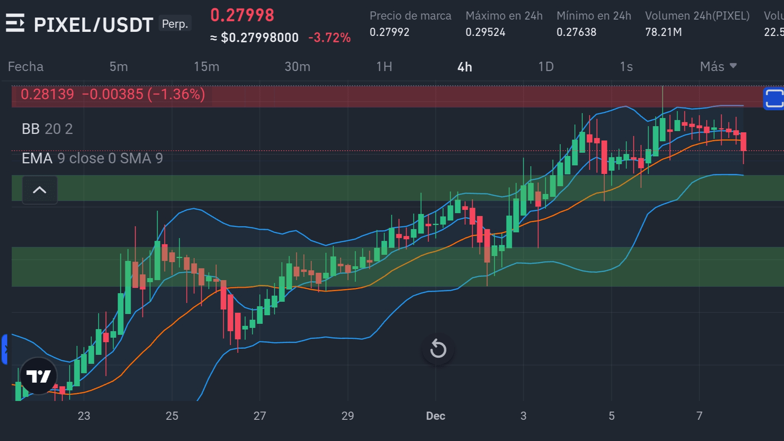Open the Fecha date selector
The width and height of the screenshot is (784, 441).
(x=26, y=67)
